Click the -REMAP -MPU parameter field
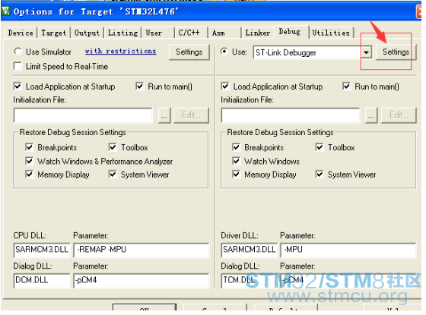426x315 pixels. (x=141, y=250)
